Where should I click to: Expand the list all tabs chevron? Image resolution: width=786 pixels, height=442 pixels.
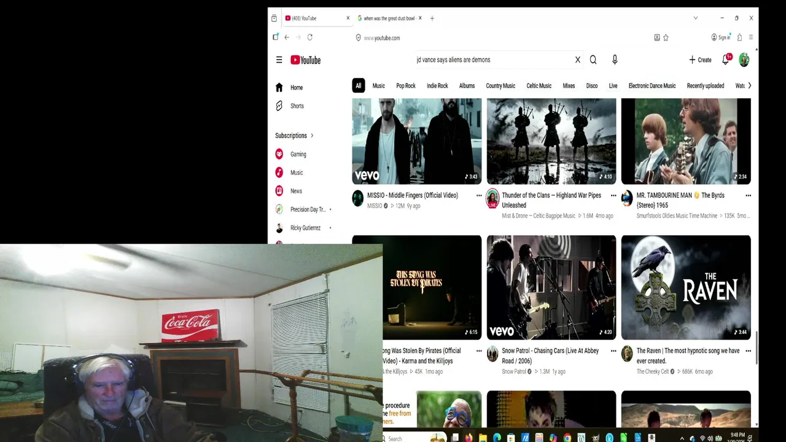pos(695,18)
